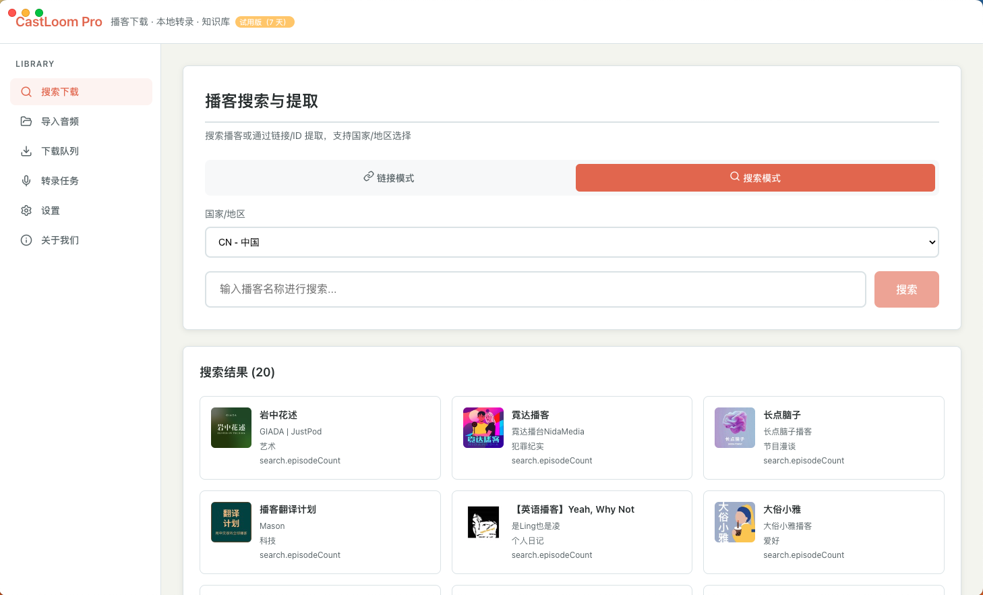The image size is (983, 595).
Task: Click the author text 大俗小雅播客
Action: pyautogui.click(x=787, y=526)
